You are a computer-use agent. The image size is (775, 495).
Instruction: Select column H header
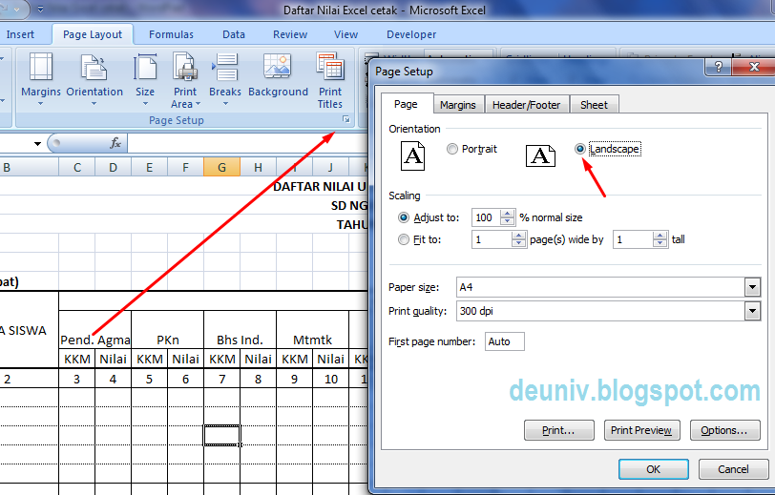(258, 168)
